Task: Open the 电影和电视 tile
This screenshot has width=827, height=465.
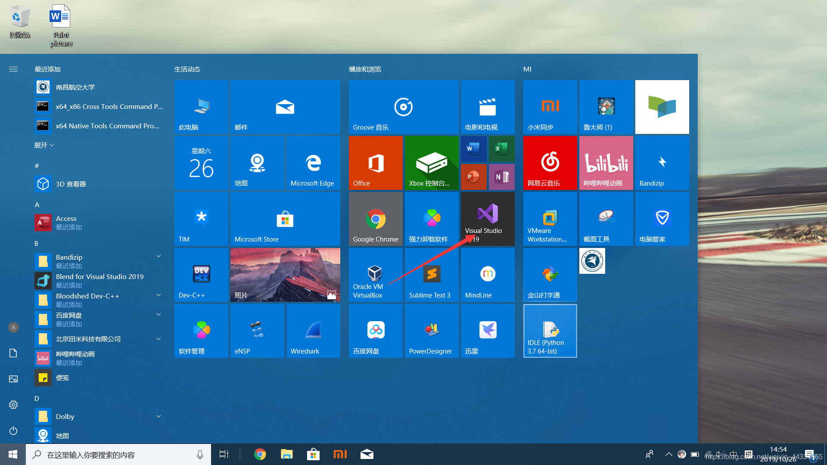Action: [488, 107]
